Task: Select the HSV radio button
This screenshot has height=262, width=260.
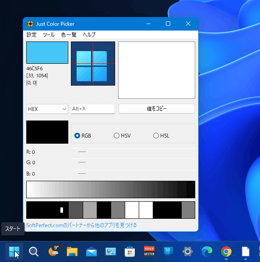Action: click(x=116, y=135)
